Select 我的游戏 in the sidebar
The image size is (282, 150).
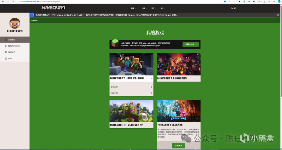point(15,40)
